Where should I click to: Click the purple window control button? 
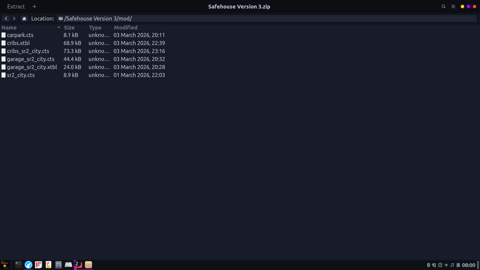pos(468,6)
